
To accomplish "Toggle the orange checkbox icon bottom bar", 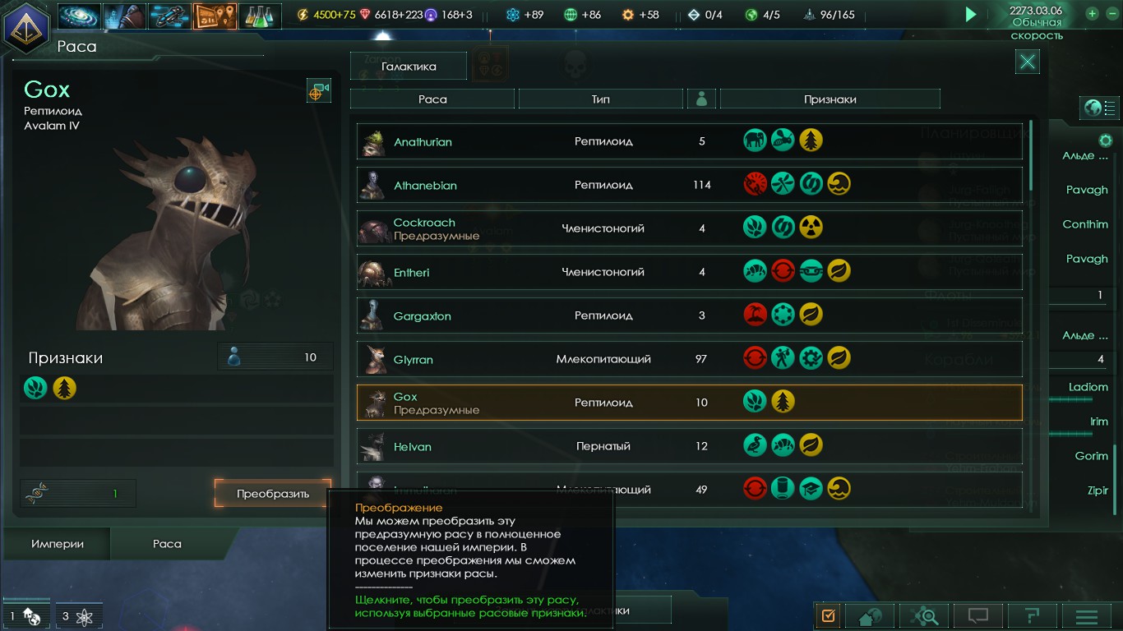I will (x=828, y=615).
